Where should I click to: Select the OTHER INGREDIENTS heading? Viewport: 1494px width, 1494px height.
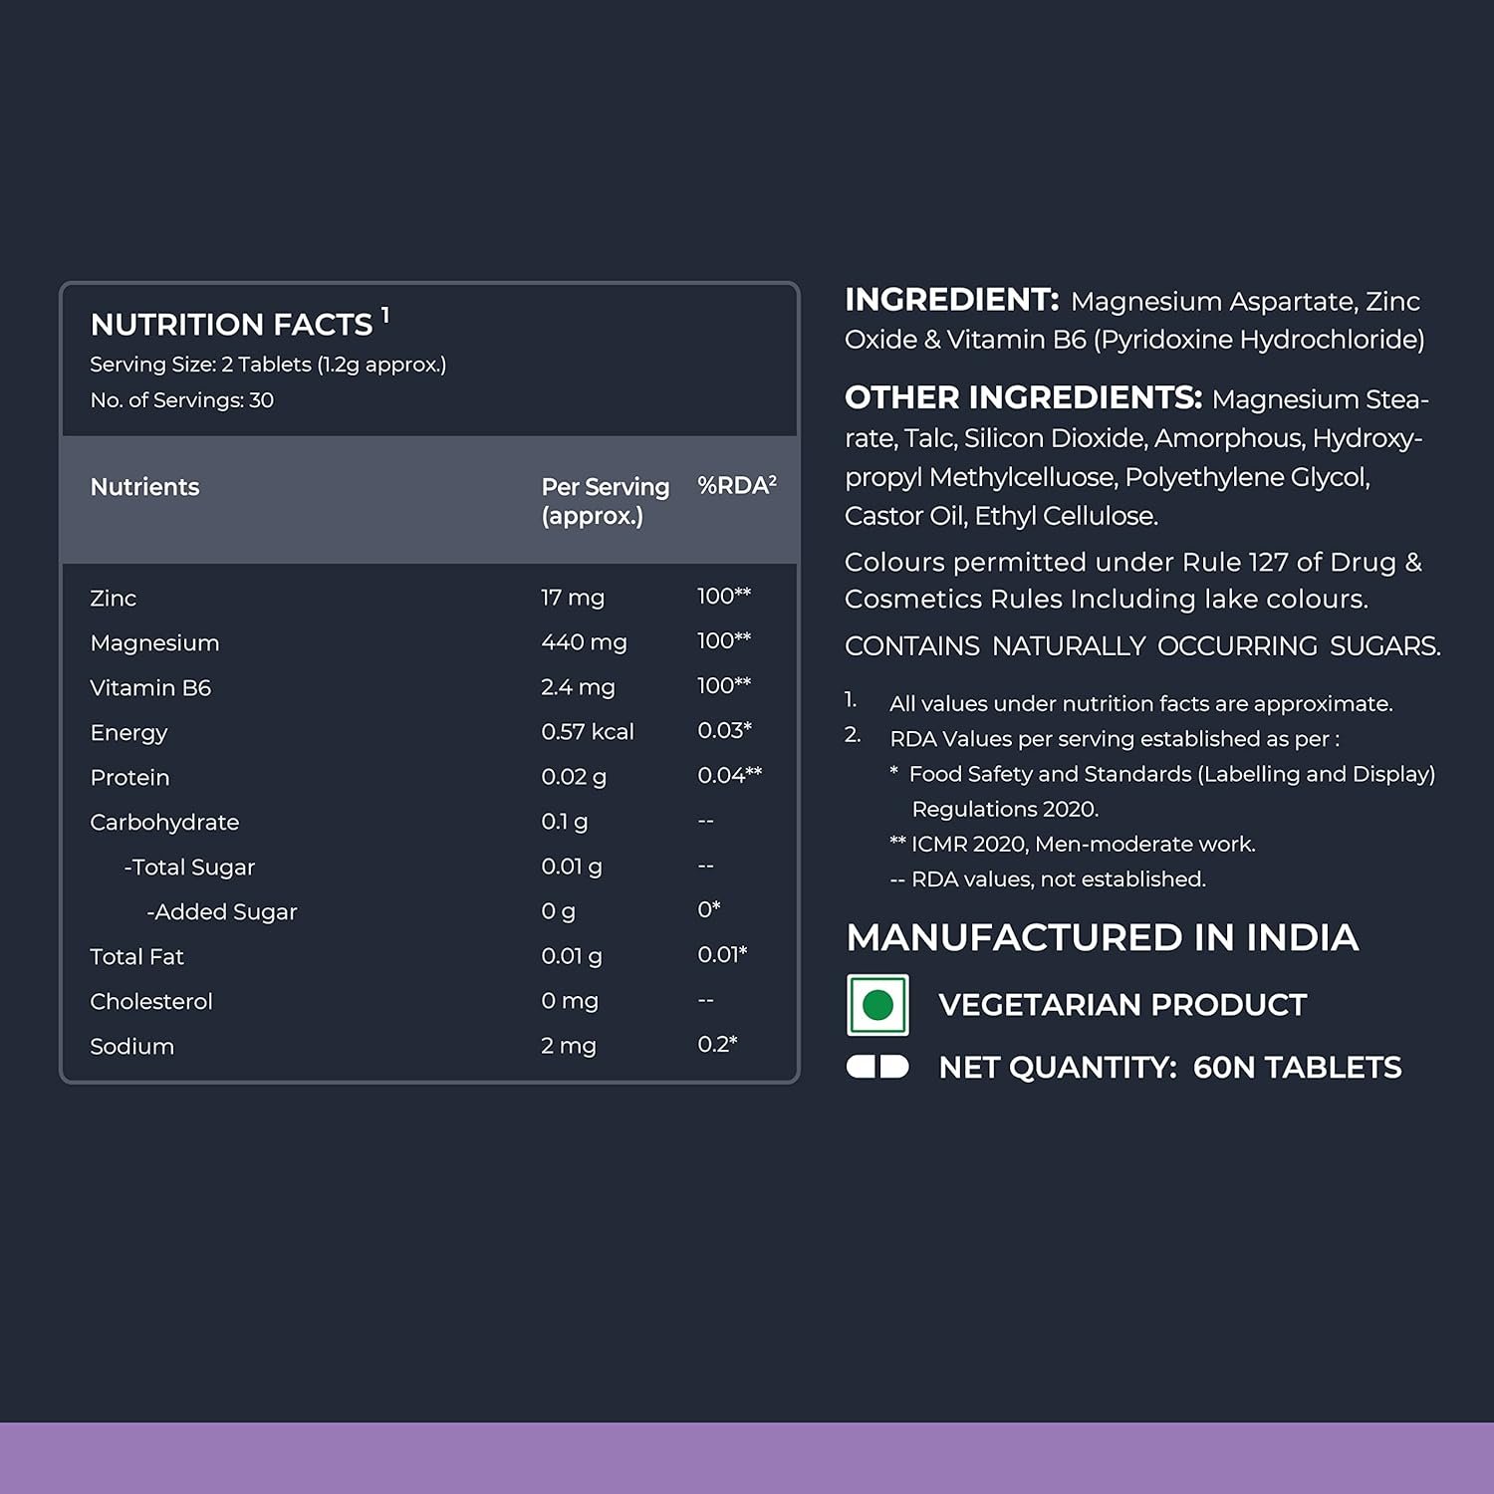(x=1023, y=397)
